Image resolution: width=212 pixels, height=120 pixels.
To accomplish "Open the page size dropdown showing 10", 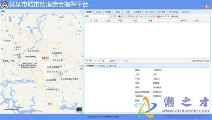I will tap(89, 61).
